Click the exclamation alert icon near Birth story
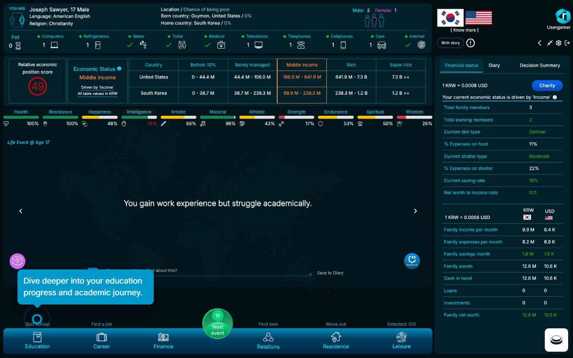573x358 pixels. (470, 43)
